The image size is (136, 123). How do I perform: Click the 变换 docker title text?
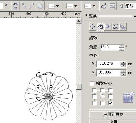(93, 16)
